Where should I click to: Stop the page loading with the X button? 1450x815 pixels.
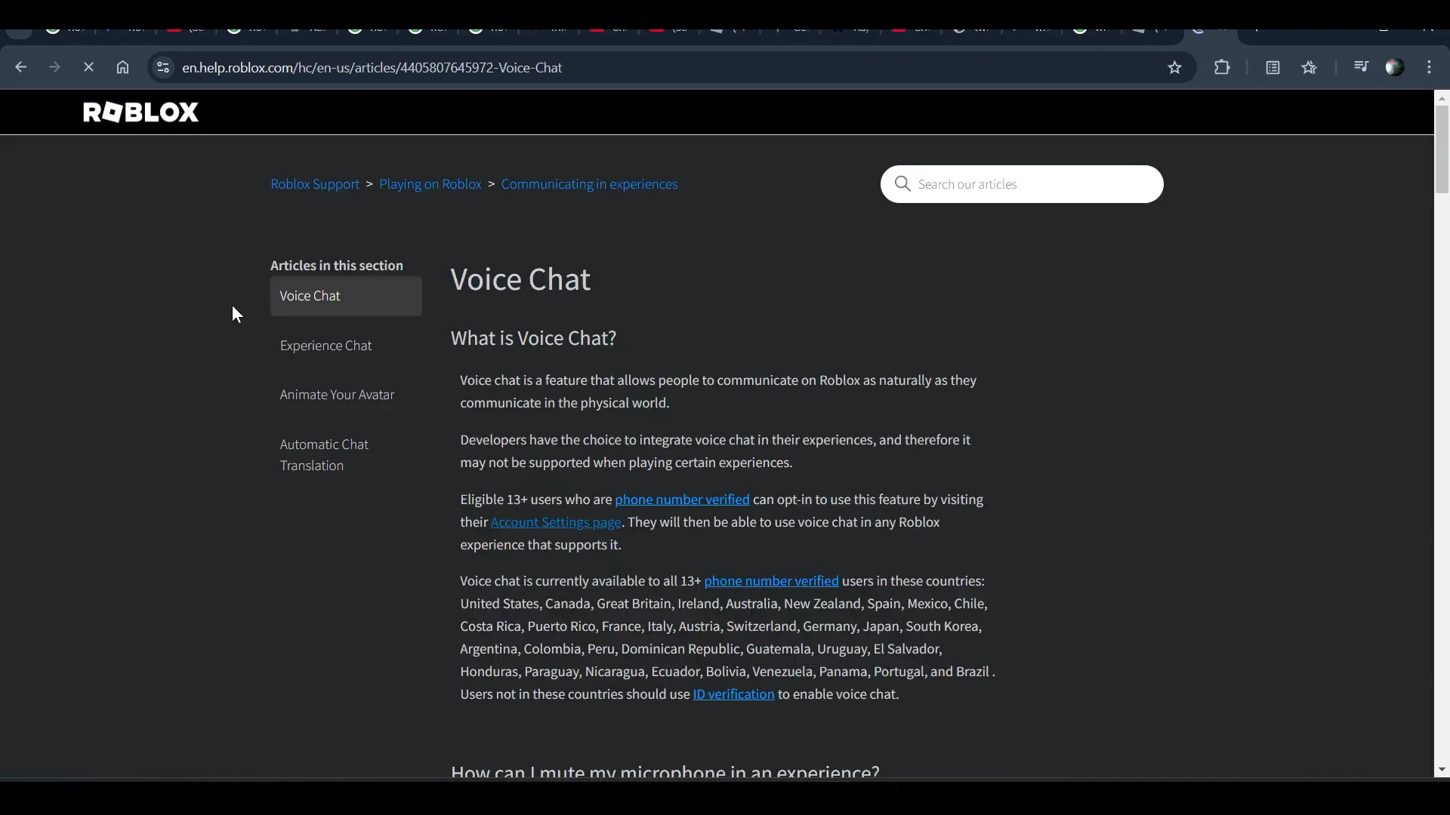(x=88, y=67)
